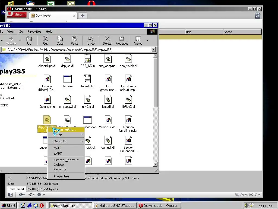The height and width of the screenshot is (209, 278).
Task: Expand the Zip submenu in context menu
Action: [x=67, y=134]
